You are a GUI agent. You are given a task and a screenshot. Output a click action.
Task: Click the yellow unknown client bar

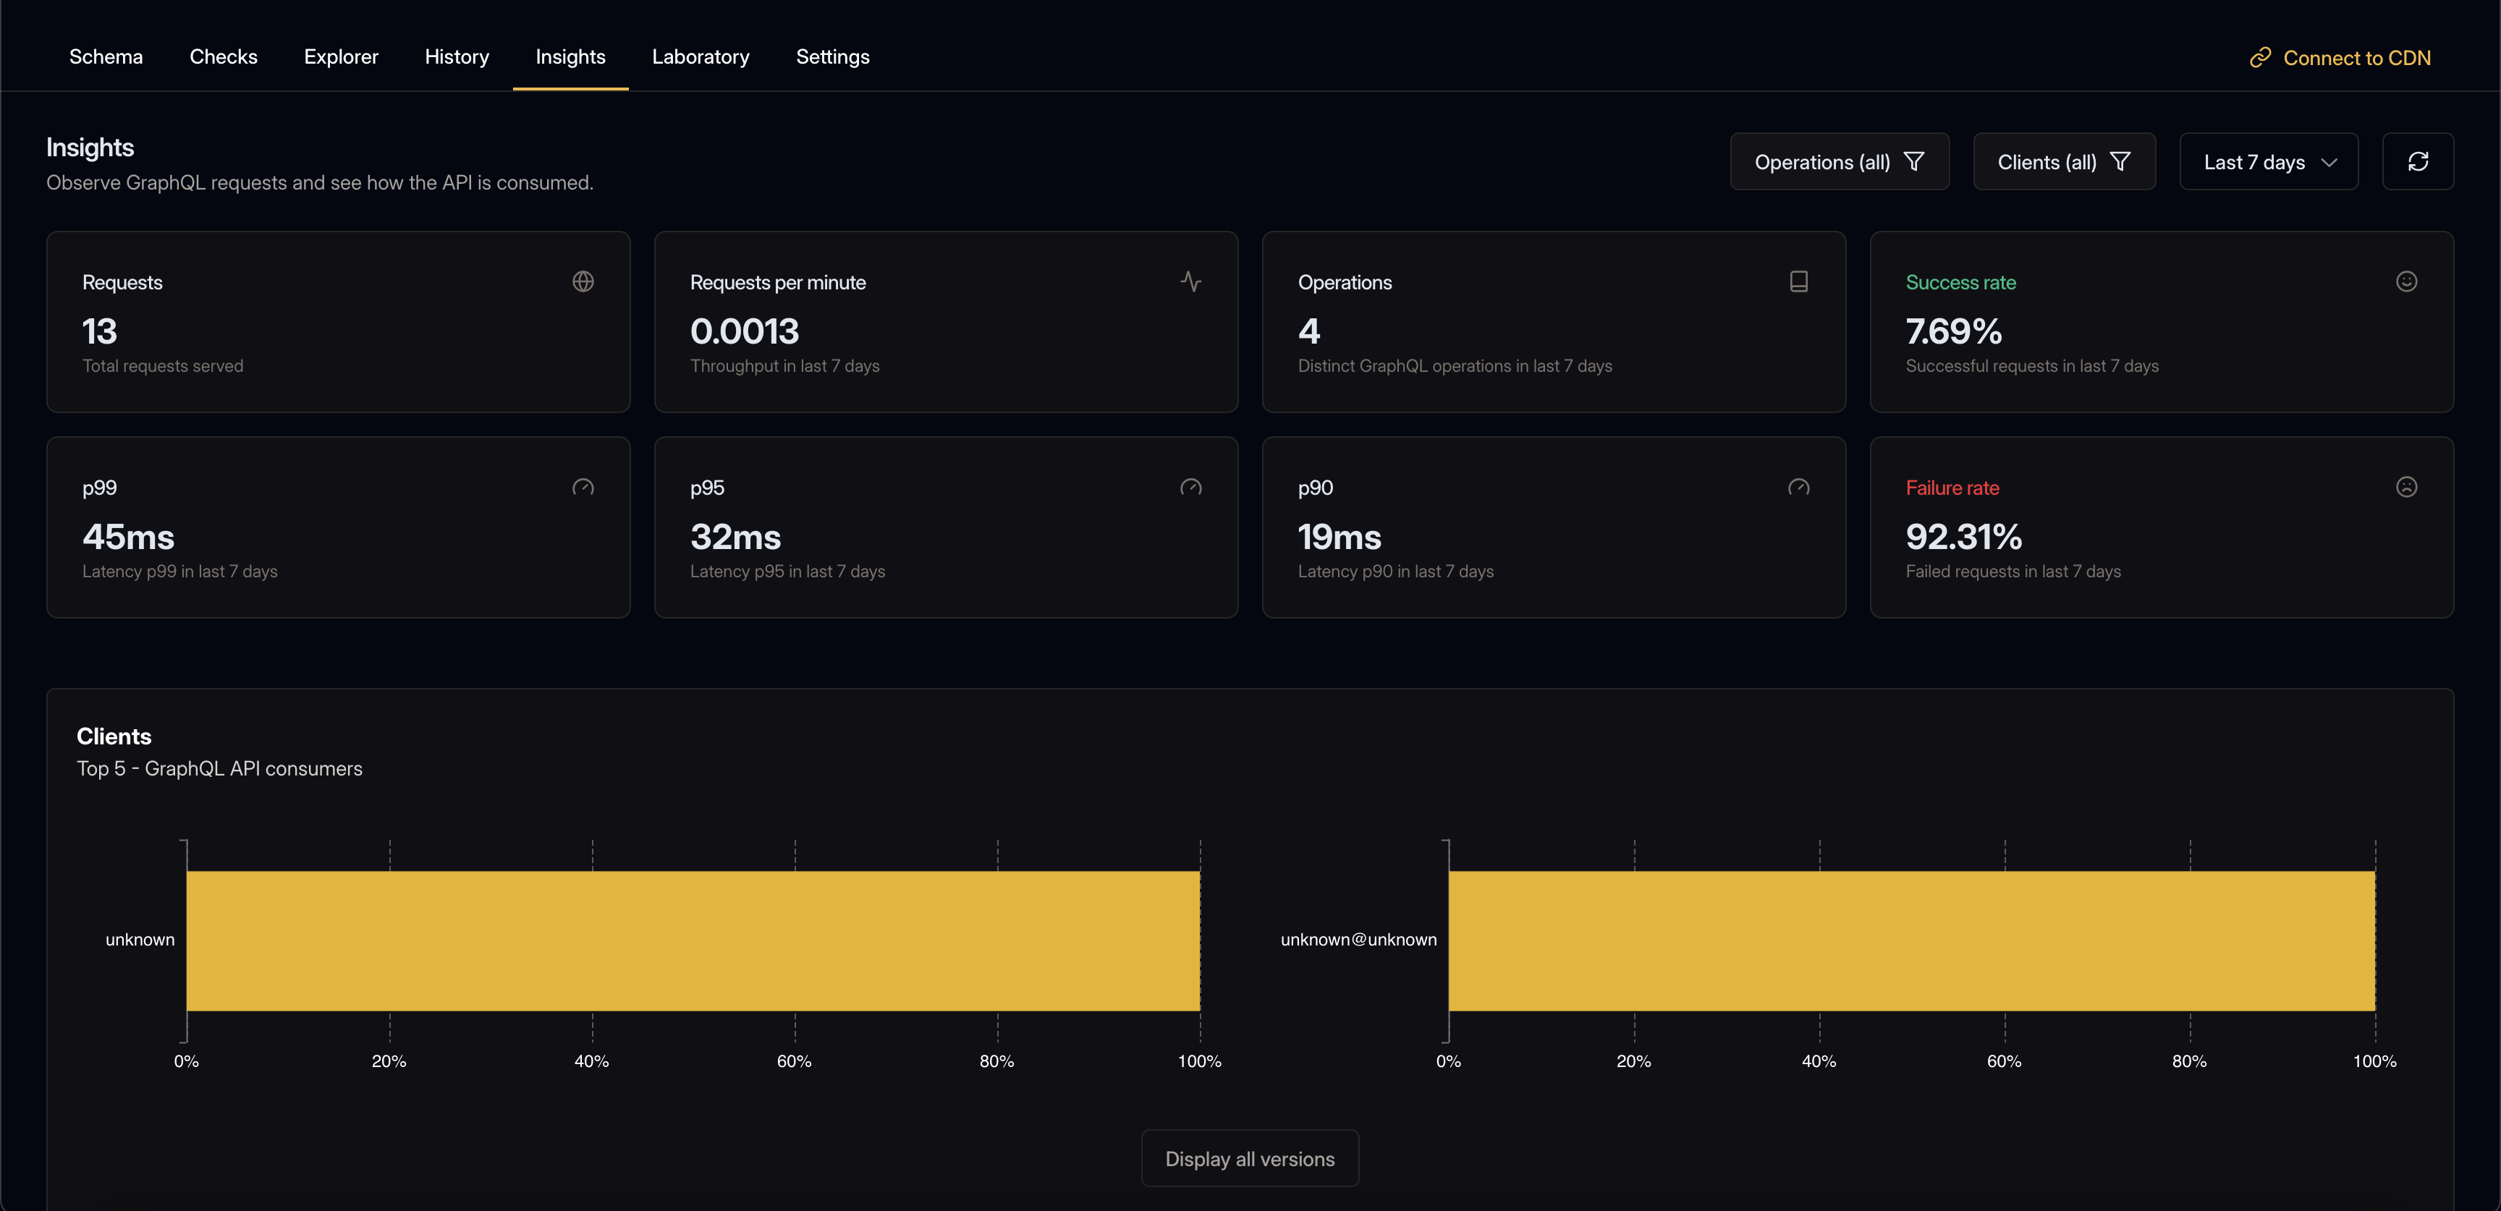(x=693, y=940)
